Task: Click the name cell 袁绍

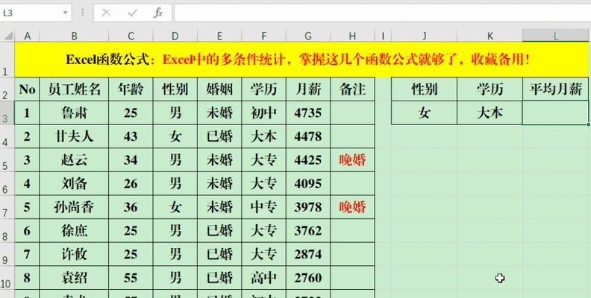Action: coord(74,278)
